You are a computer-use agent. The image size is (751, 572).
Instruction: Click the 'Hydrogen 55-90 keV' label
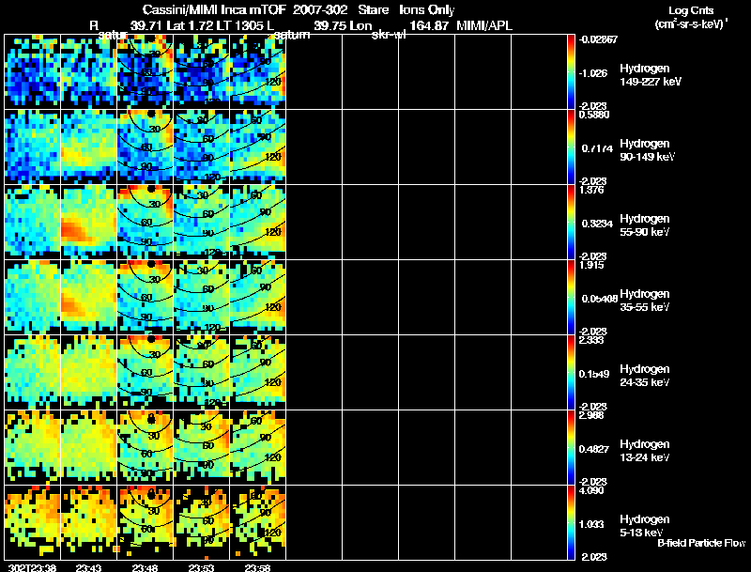645,225
